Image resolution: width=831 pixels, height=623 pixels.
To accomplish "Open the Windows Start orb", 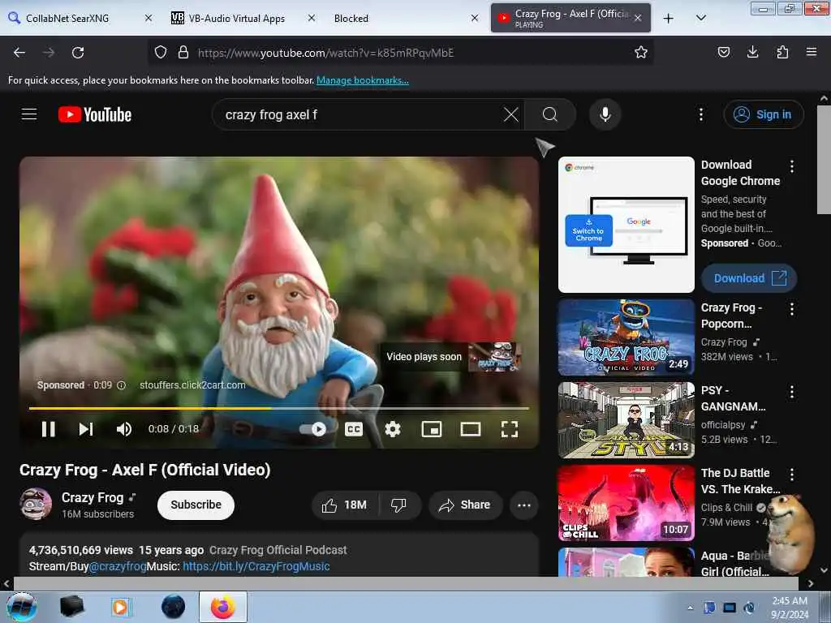I will (x=22, y=607).
